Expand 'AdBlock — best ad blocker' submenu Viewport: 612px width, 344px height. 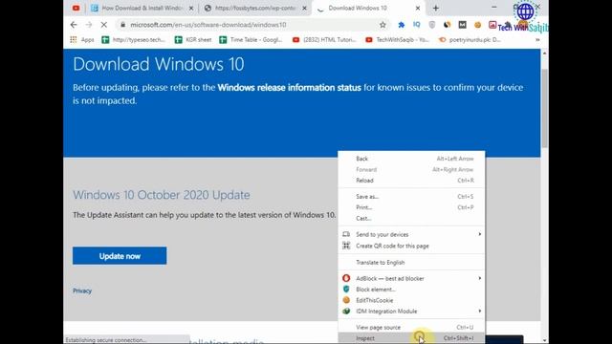coord(411,278)
